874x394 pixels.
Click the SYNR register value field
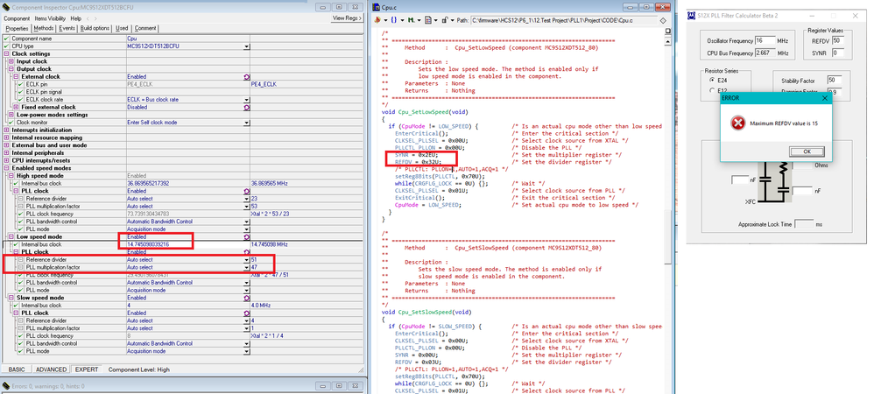tap(838, 53)
